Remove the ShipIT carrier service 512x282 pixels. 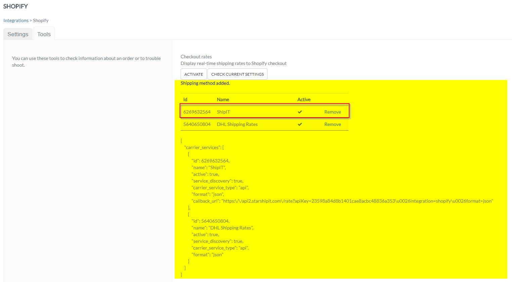click(x=333, y=112)
